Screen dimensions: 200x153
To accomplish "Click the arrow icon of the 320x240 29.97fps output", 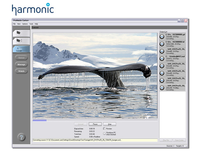I will point(162,80).
